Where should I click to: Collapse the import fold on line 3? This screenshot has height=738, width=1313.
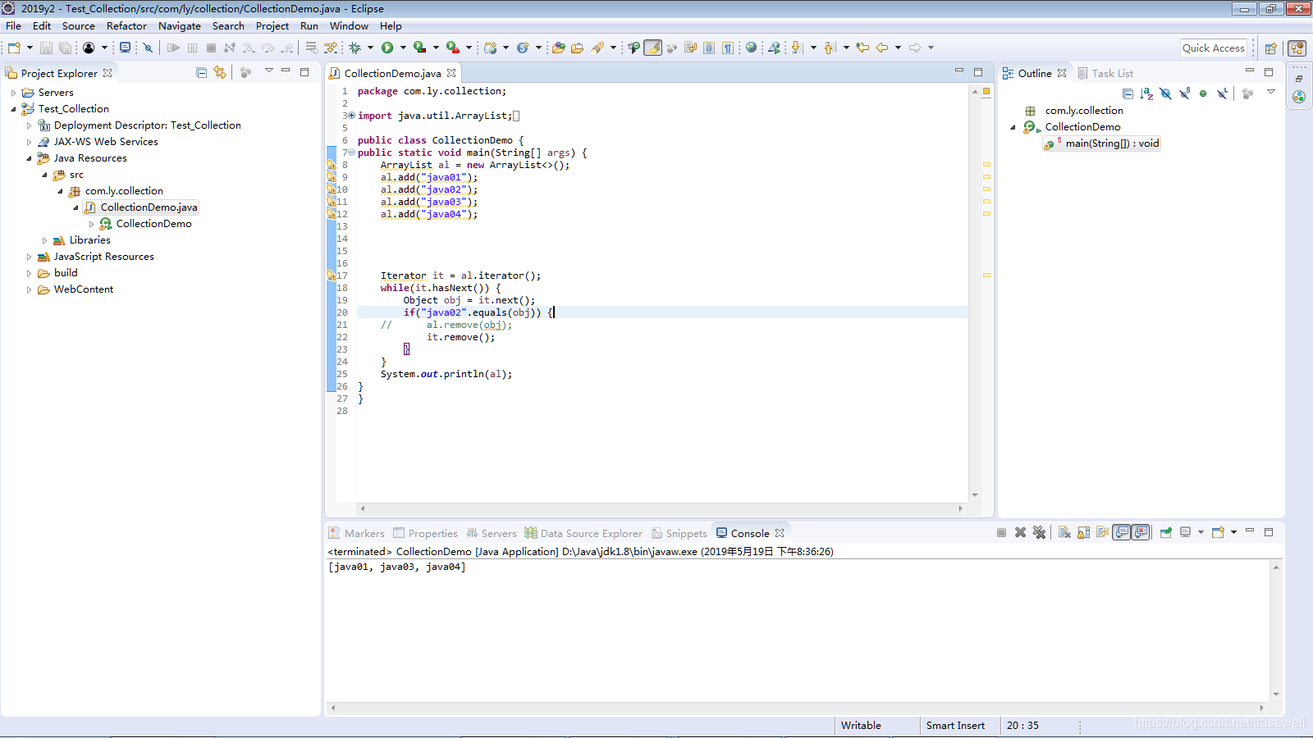[x=351, y=116]
